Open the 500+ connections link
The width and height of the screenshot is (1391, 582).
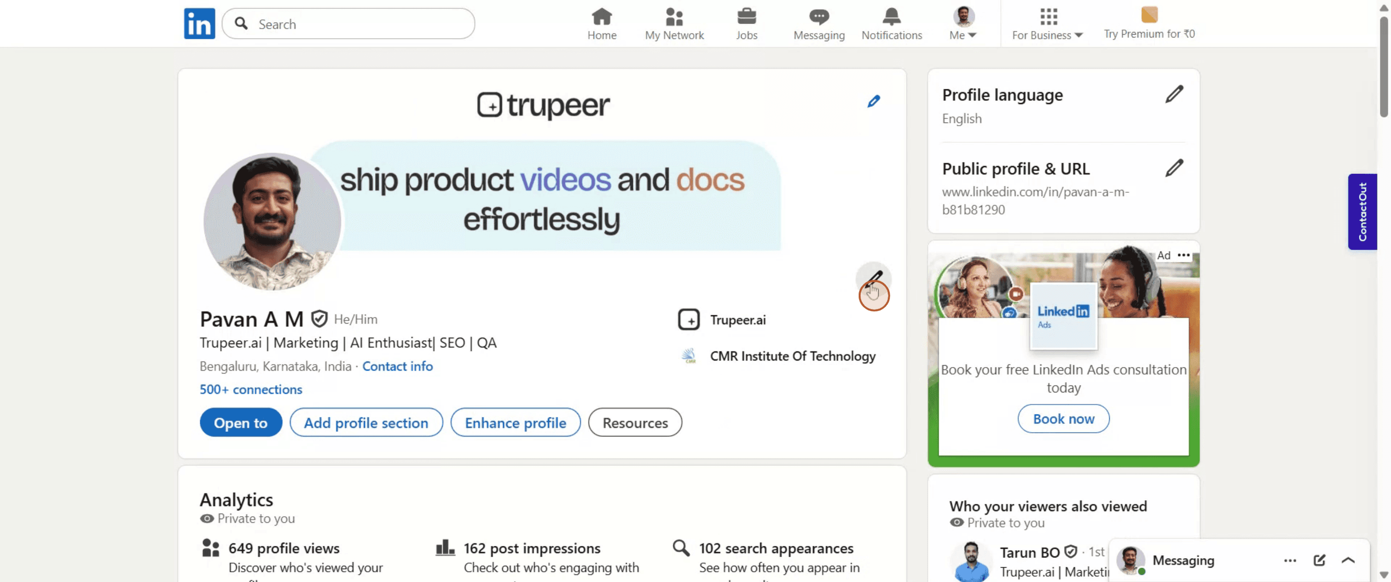point(251,389)
